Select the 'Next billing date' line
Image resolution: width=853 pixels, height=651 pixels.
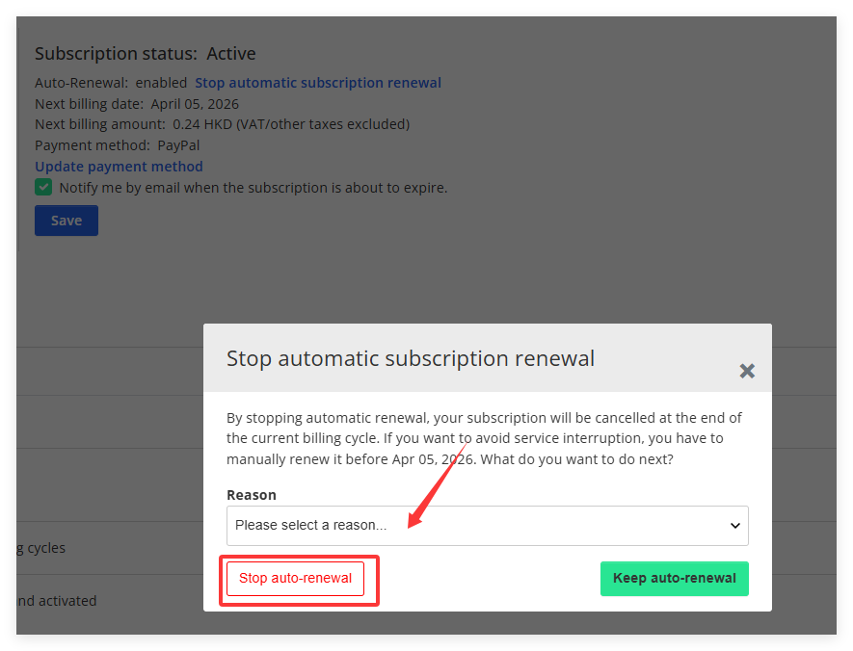137,104
